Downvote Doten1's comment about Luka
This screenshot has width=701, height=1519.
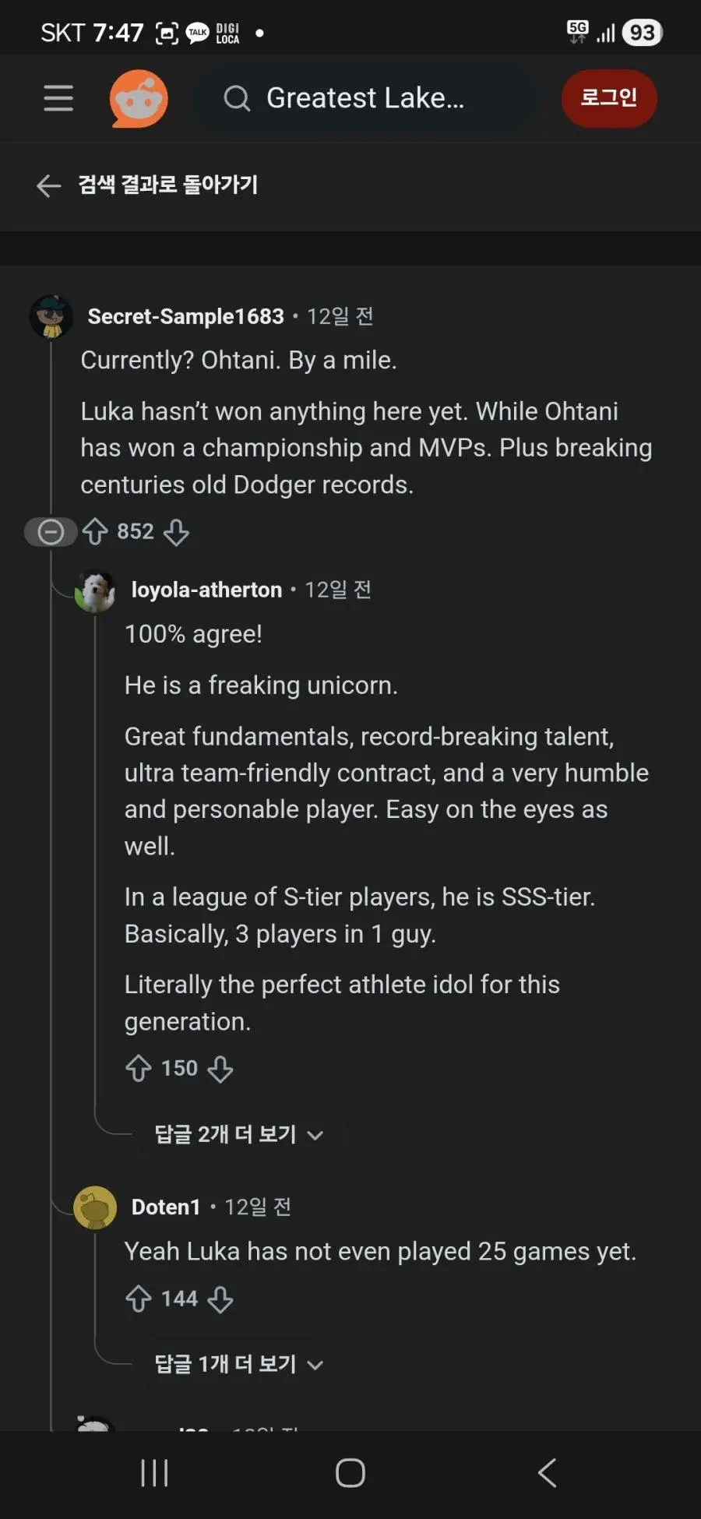[220, 1299]
